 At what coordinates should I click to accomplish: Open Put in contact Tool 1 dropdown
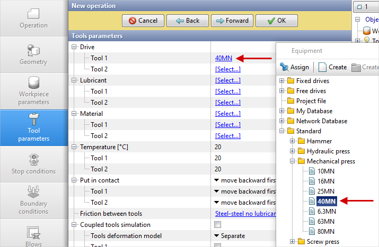coord(244,191)
